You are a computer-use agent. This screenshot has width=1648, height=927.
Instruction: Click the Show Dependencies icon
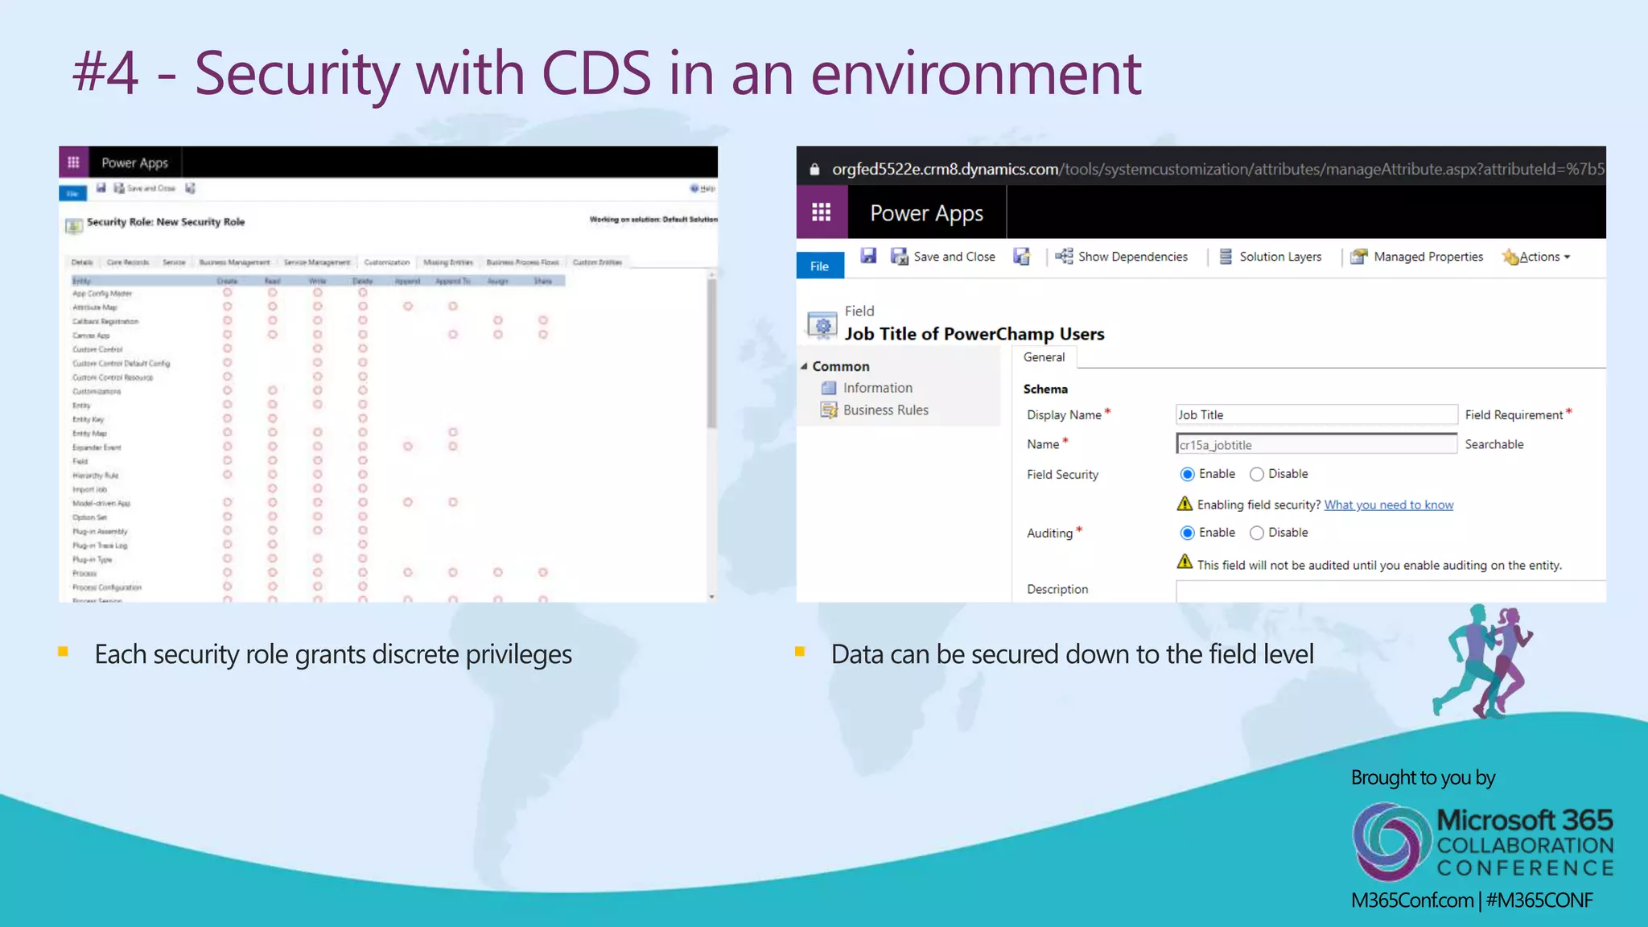click(1065, 256)
